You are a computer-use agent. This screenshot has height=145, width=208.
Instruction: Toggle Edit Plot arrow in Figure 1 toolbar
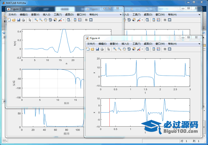click(30, 20)
